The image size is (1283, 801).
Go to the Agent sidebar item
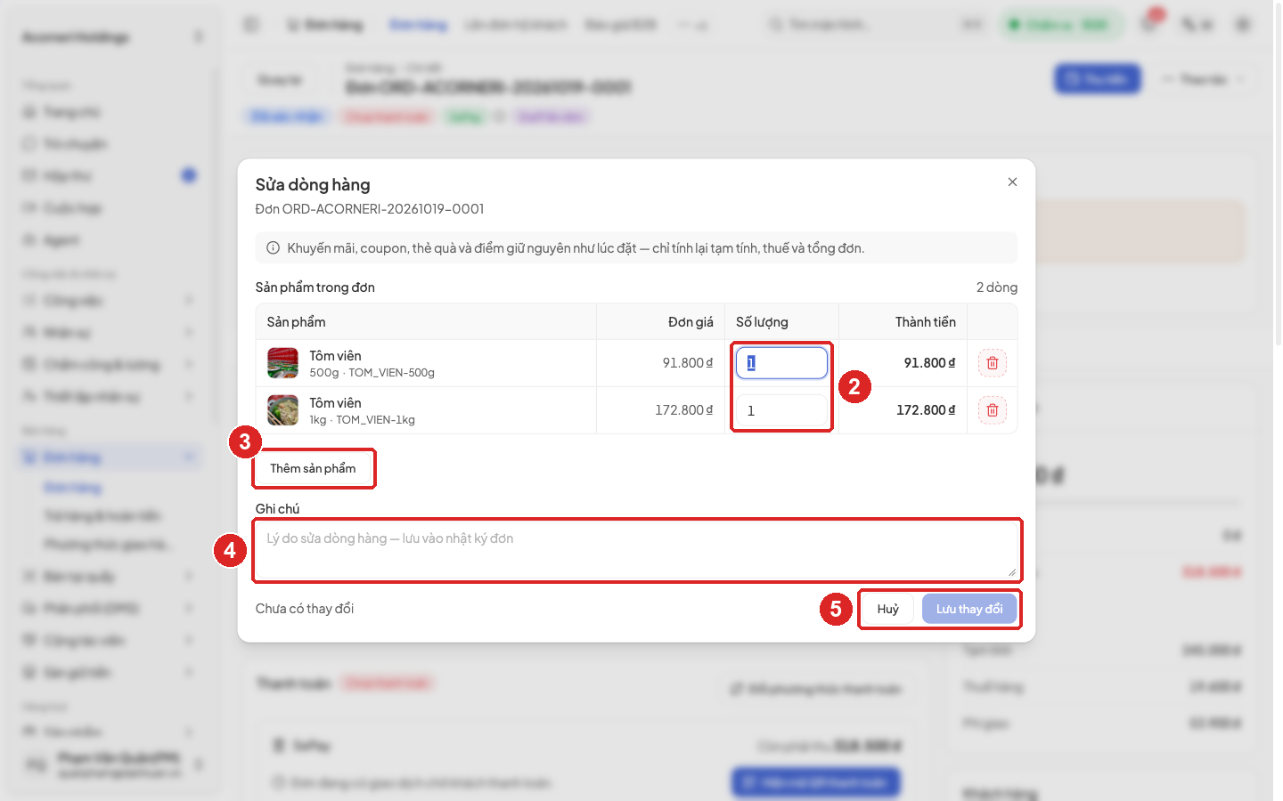pyautogui.click(x=107, y=240)
